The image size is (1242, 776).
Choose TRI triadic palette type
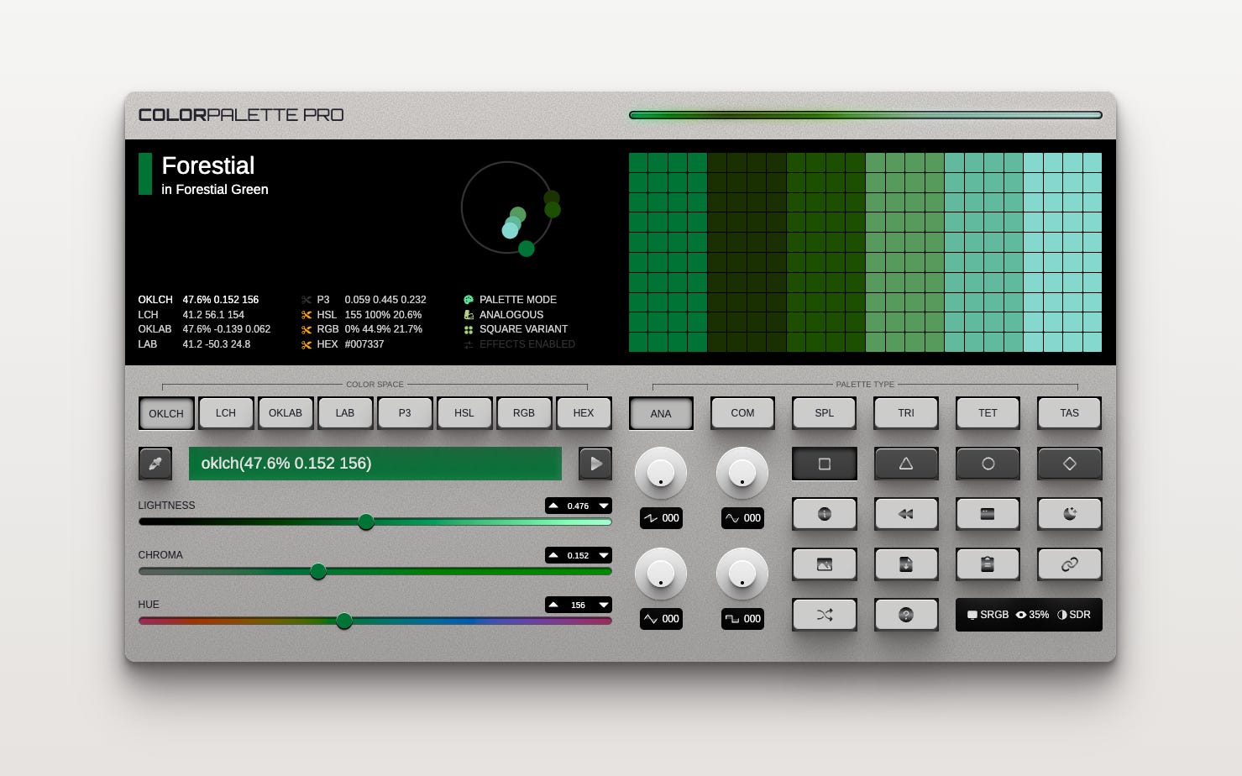pos(906,413)
